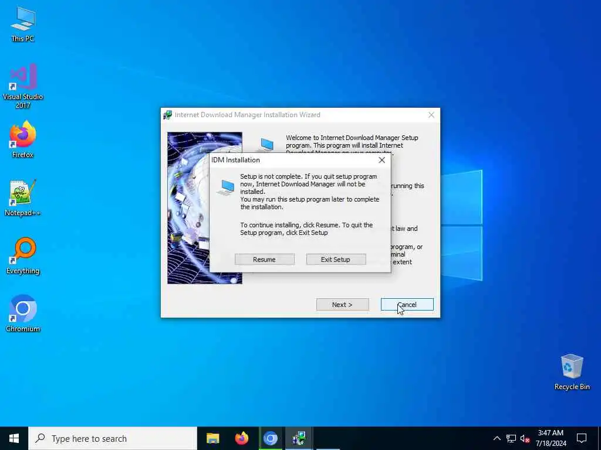
Task: Select Everything search desktop shortcut
Action: [23, 256]
